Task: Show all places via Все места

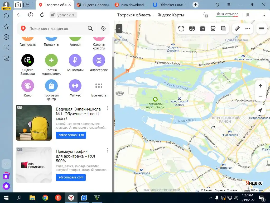Action: [x=99, y=86]
